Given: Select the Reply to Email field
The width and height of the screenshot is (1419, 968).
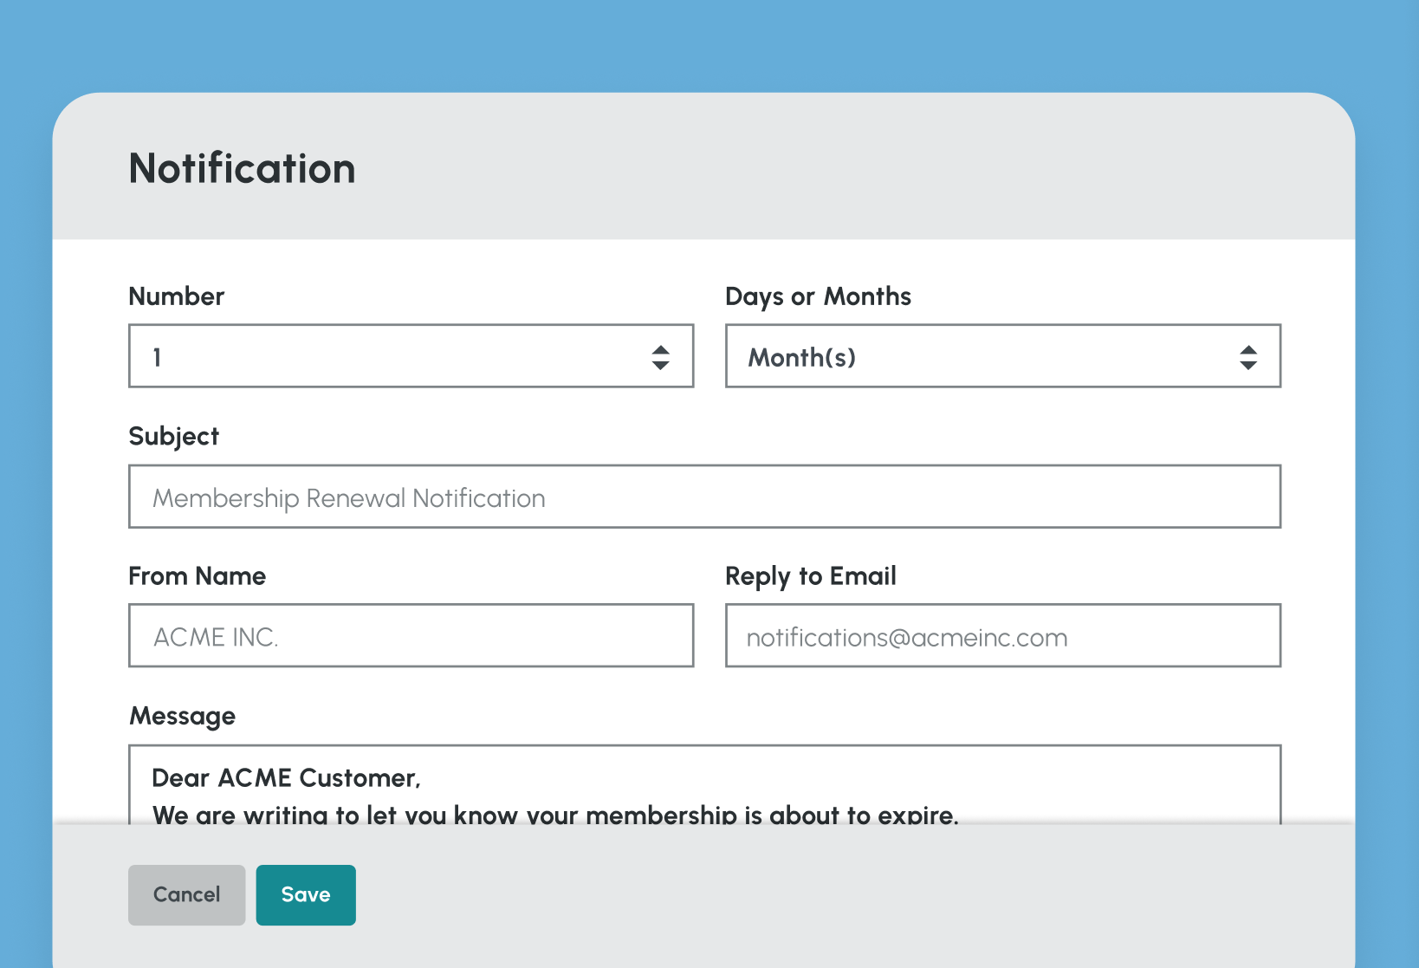Looking at the screenshot, I should [x=1002, y=635].
